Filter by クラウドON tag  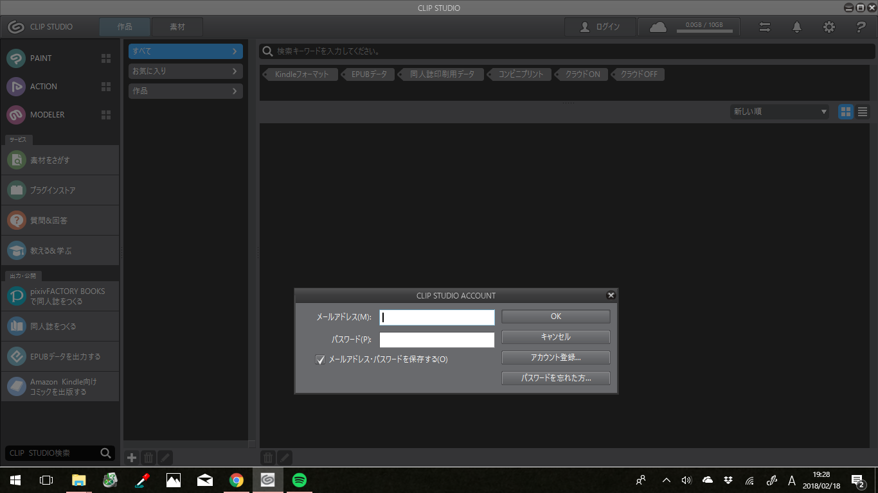pyautogui.click(x=582, y=74)
